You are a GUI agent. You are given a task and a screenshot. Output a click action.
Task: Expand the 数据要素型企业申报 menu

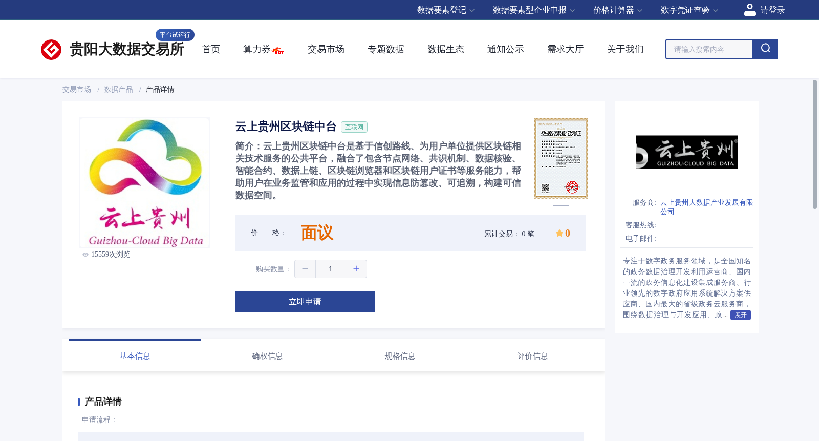click(534, 10)
